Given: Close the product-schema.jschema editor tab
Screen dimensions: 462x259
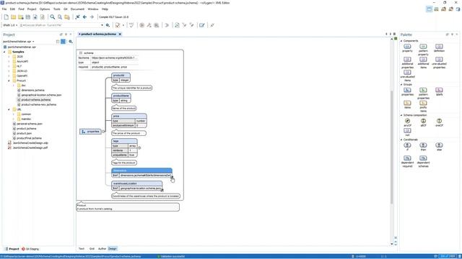Looking at the screenshot, I should tap(120, 35).
